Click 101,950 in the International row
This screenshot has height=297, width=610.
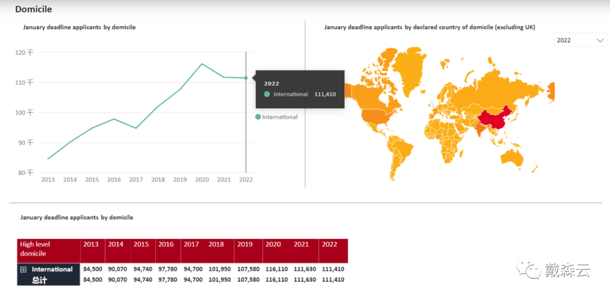click(x=219, y=269)
